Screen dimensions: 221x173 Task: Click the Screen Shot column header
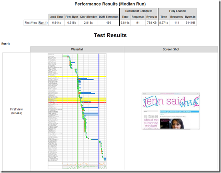(171, 49)
